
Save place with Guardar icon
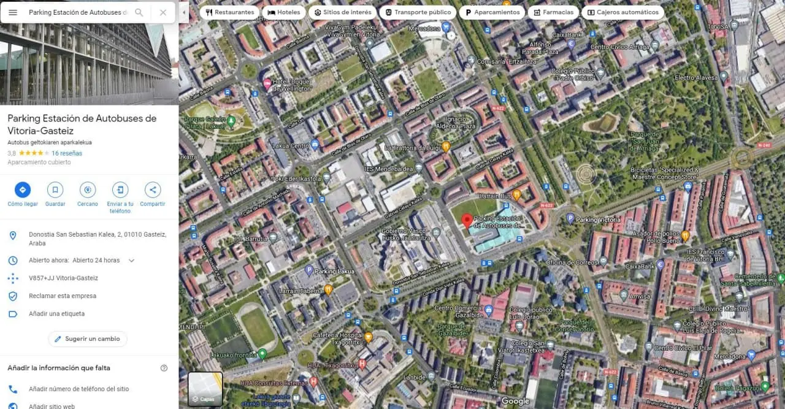55,190
